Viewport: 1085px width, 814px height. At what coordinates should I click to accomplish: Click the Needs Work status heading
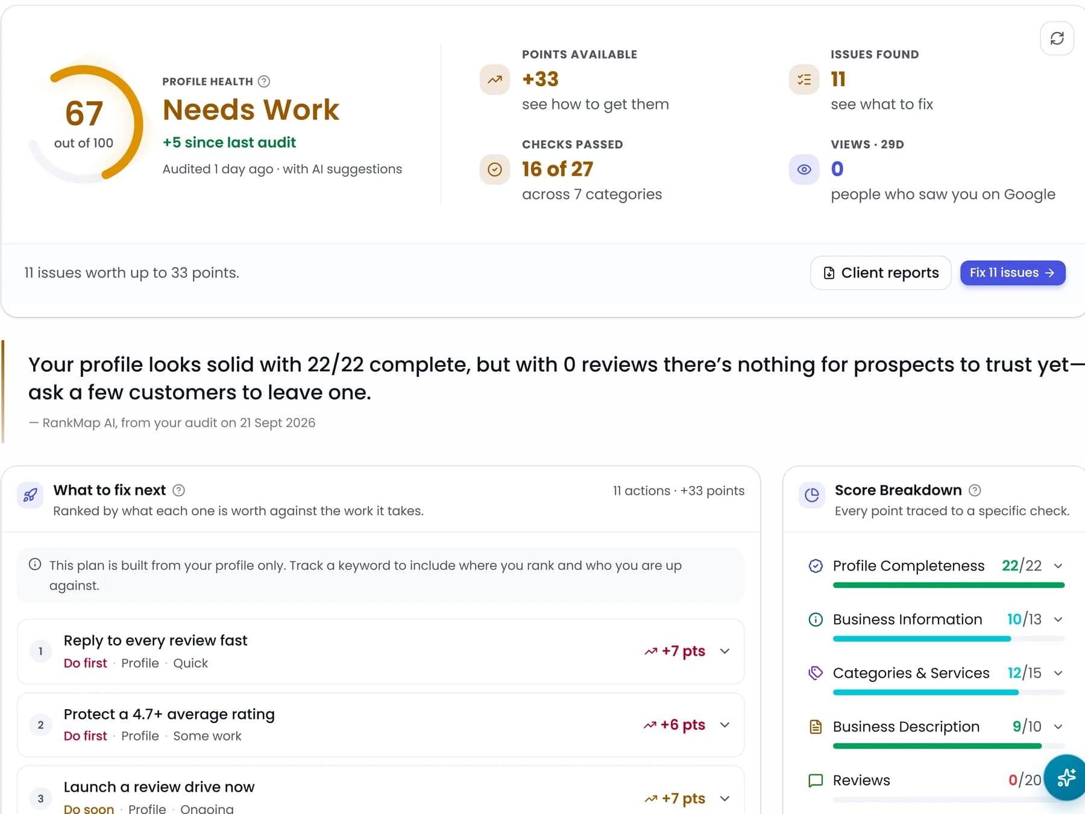coord(251,110)
